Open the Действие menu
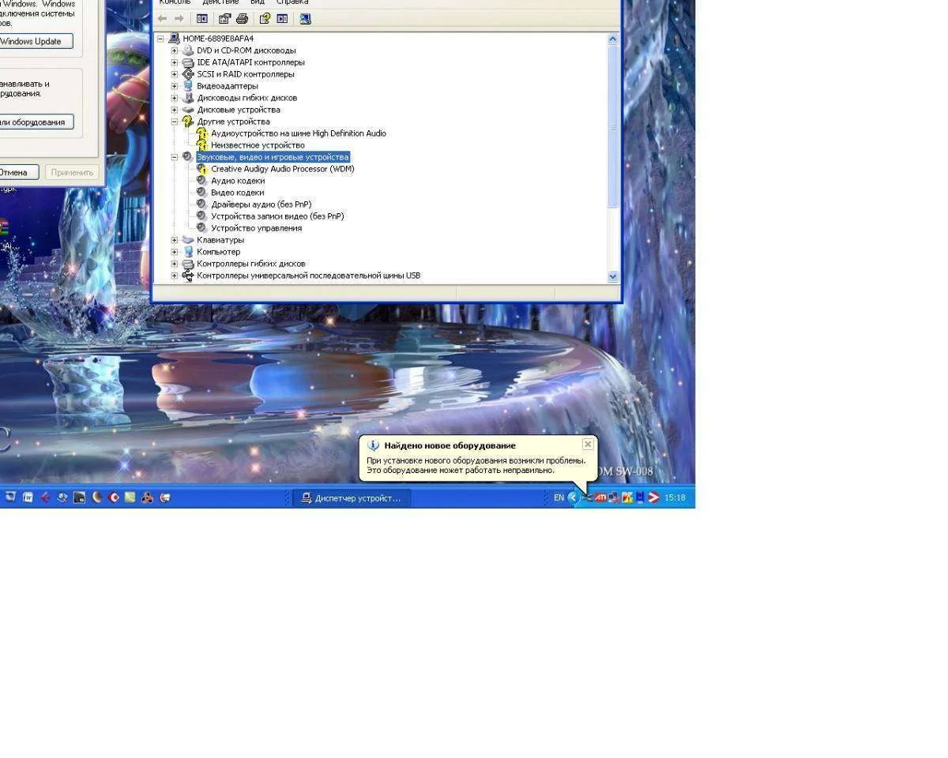 pyautogui.click(x=220, y=2)
